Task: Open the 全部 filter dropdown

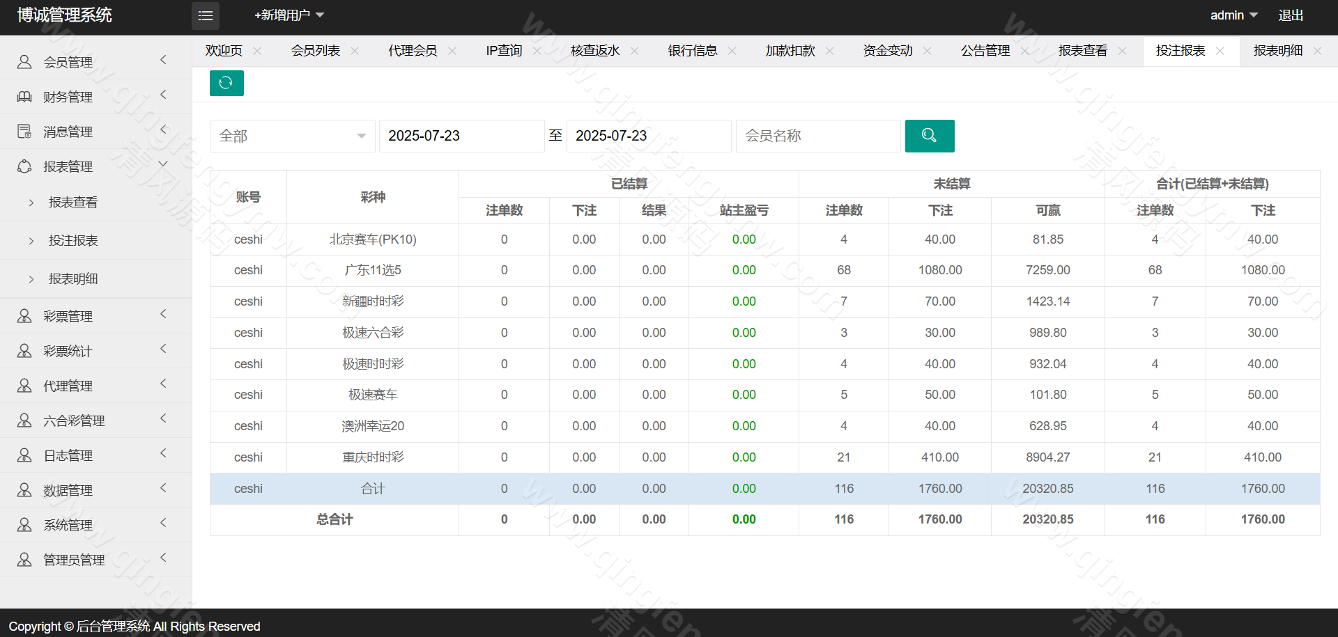Action: coord(292,136)
